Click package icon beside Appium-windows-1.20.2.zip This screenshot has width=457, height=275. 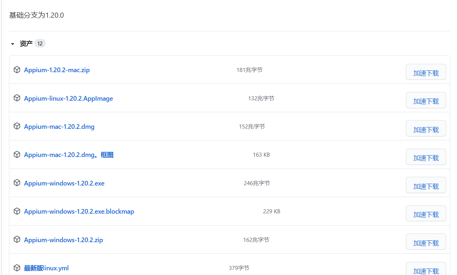pyautogui.click(x=17, y=240)
